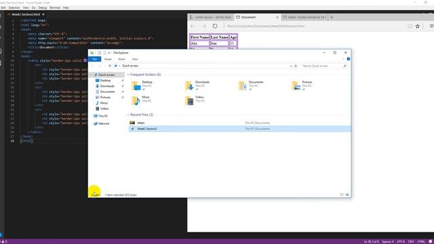Change indentation via Spaces: 4 status item

(387, 241)
